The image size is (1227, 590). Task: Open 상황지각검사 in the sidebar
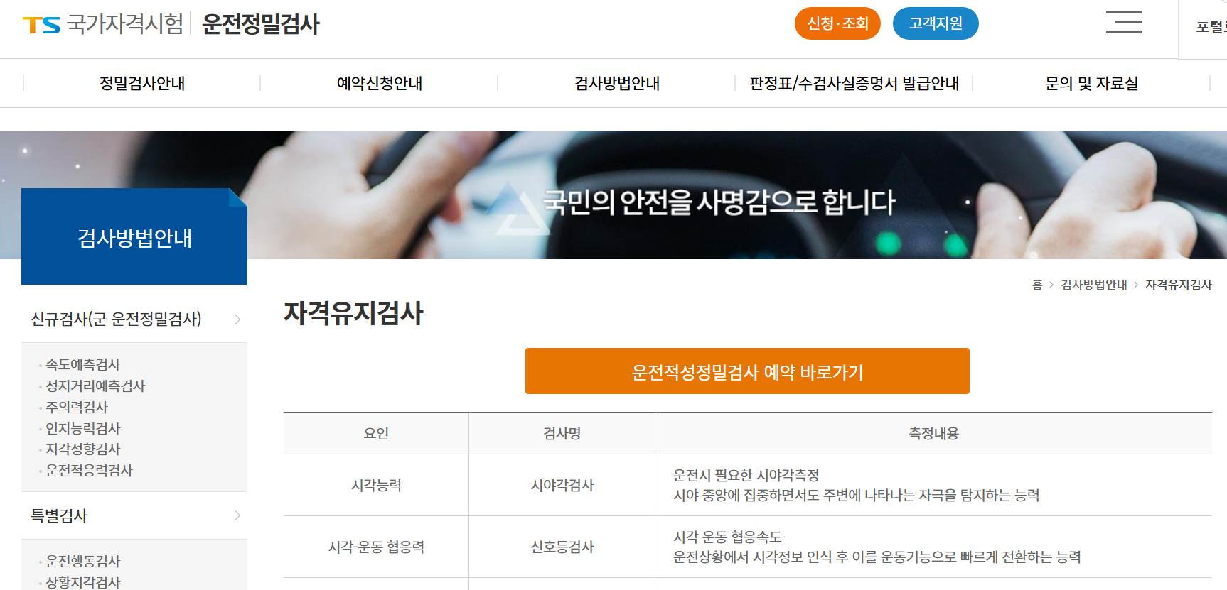pyautogui.click(x=83, y=581)
